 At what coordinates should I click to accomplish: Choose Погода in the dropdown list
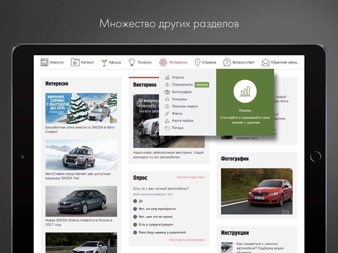pyautogui.click(x=178, y=128)
